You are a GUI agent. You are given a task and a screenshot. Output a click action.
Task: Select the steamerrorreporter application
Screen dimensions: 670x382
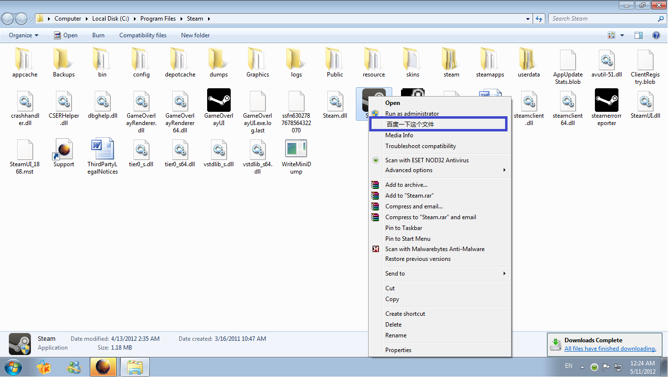click(607, 108)
